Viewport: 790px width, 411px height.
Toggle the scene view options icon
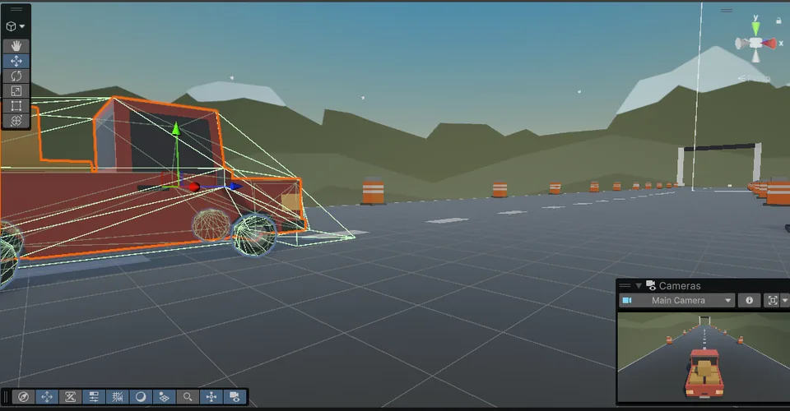(165, 397)
